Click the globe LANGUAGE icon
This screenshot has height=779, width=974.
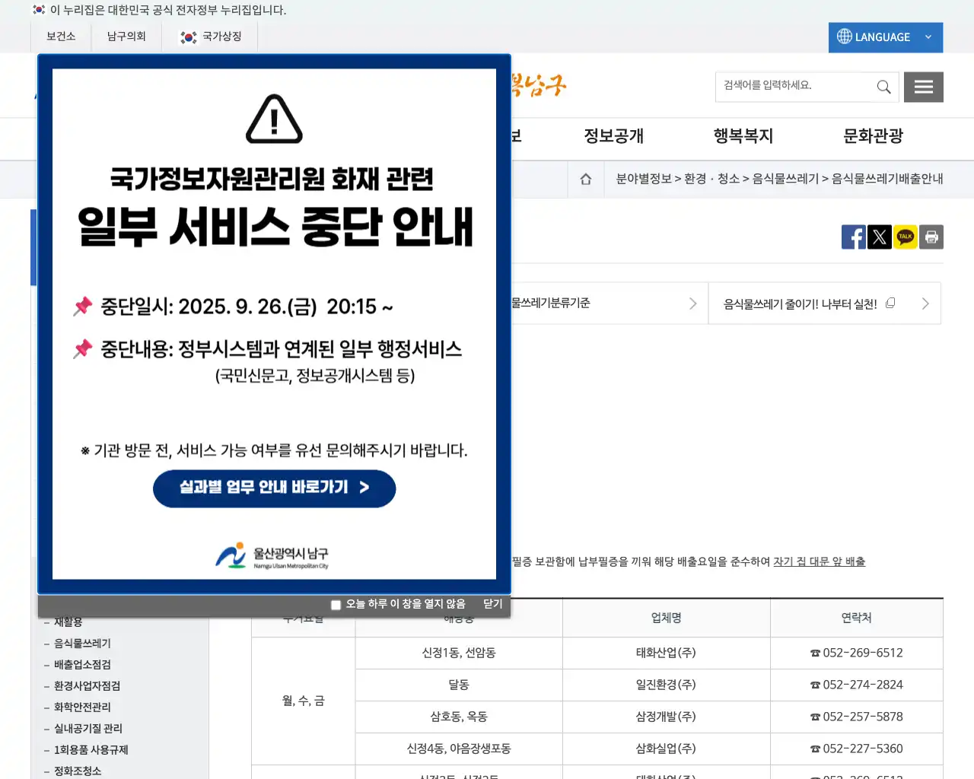tap(845, 37)
